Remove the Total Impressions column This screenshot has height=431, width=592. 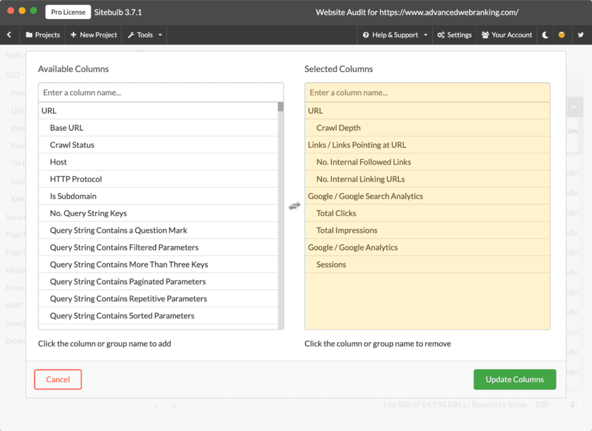(x=427, y=230)
